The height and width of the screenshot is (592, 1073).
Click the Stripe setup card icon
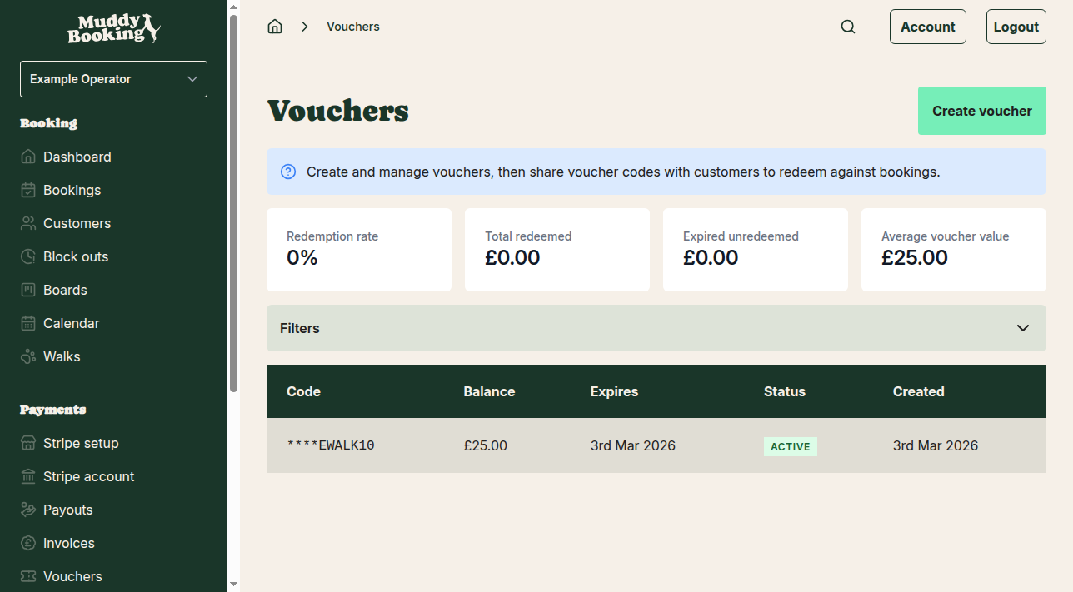click(27, 443)
